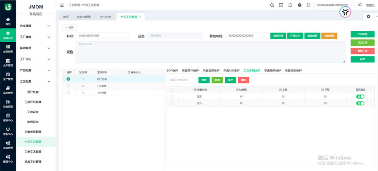Open 系统管理 gear icon in sidebar
This screenshot has width=378, height=171.
tap(8, 145)
